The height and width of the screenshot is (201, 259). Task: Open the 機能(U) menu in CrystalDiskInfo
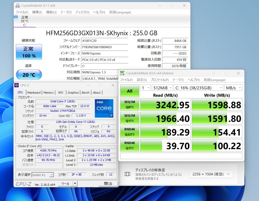(x=51, y=12)
